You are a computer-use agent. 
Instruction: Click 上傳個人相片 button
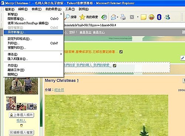[x=21, y=115]
